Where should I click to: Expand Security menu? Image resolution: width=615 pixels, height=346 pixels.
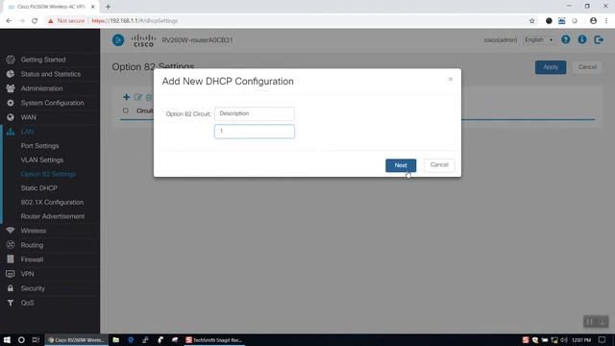(33, 288)
